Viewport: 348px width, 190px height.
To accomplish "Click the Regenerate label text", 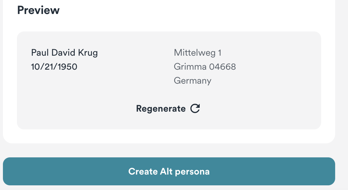I will click(160, 108).
